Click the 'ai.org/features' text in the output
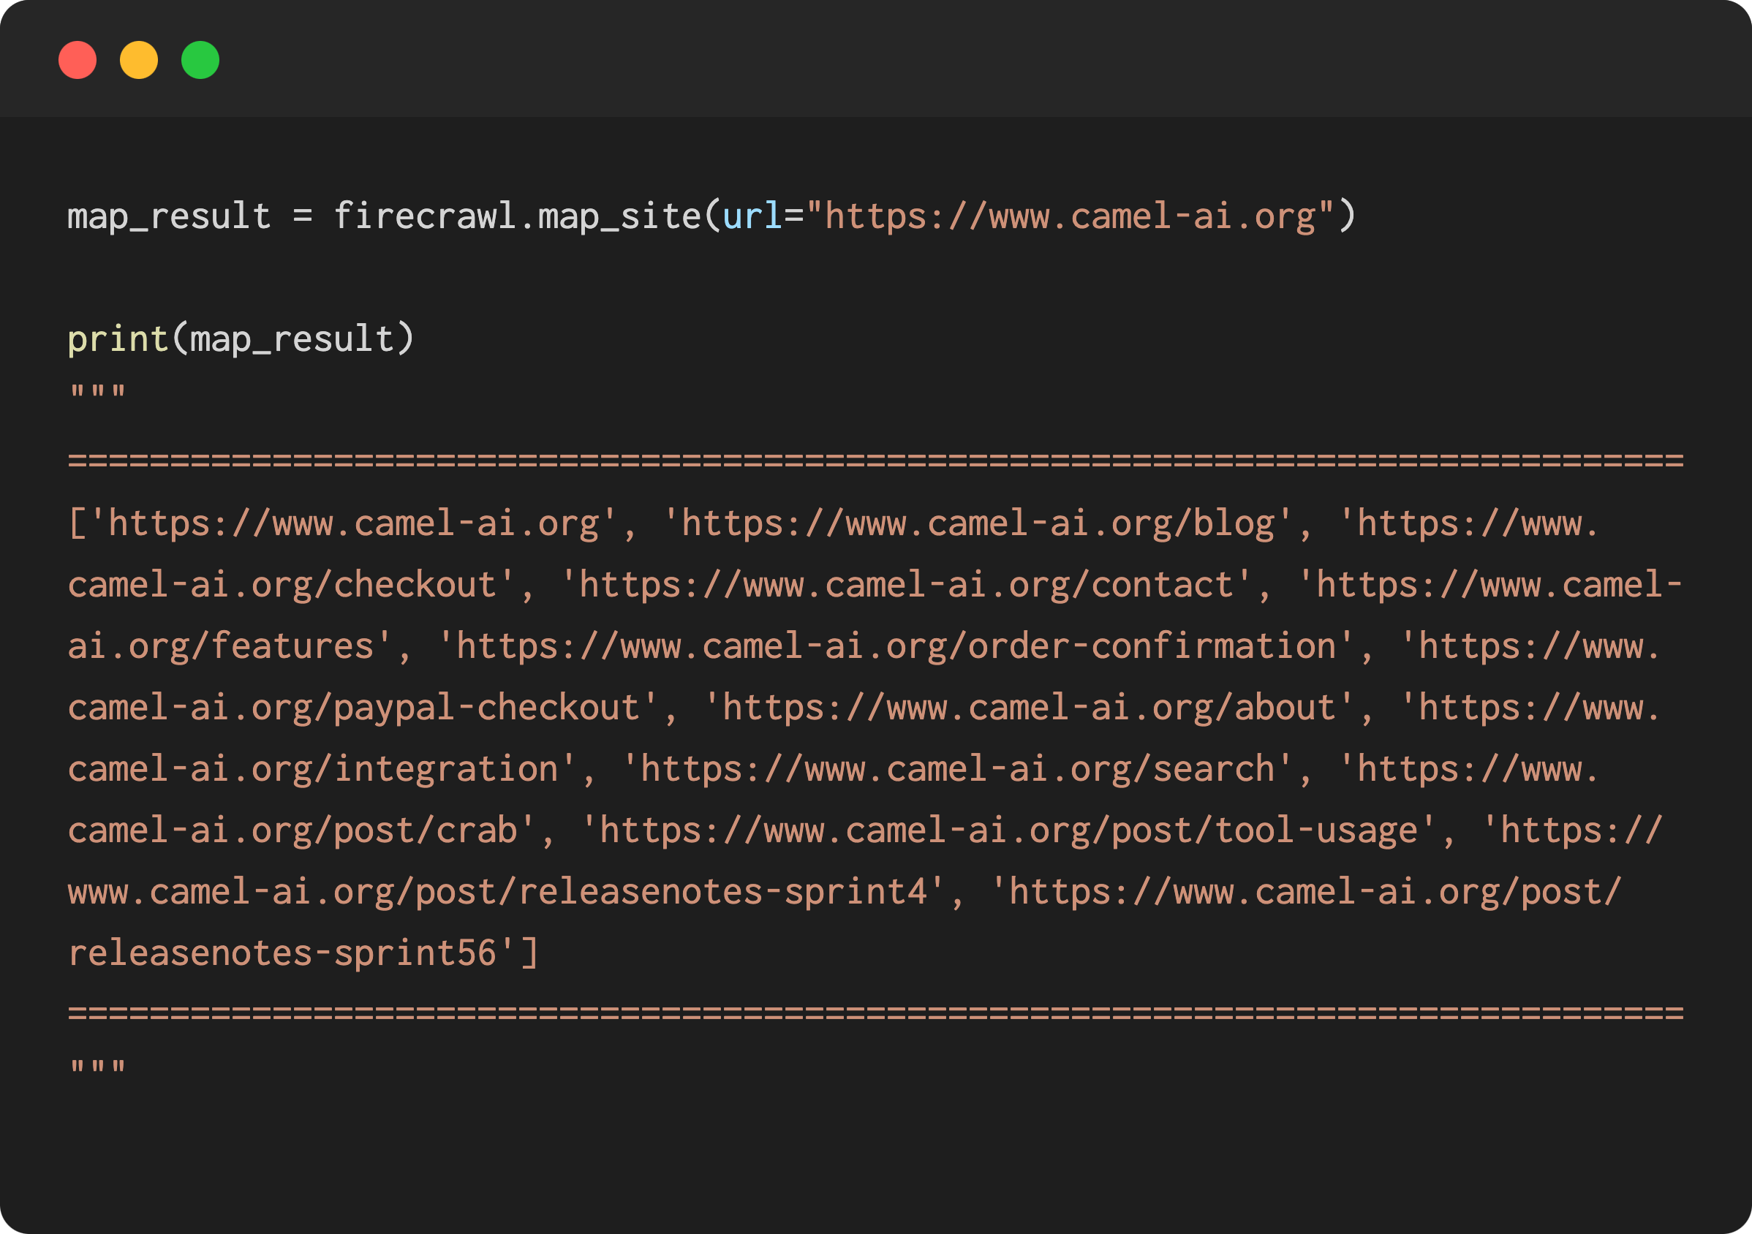The width and height of the screenshot is (1752, 1234). 221,647
